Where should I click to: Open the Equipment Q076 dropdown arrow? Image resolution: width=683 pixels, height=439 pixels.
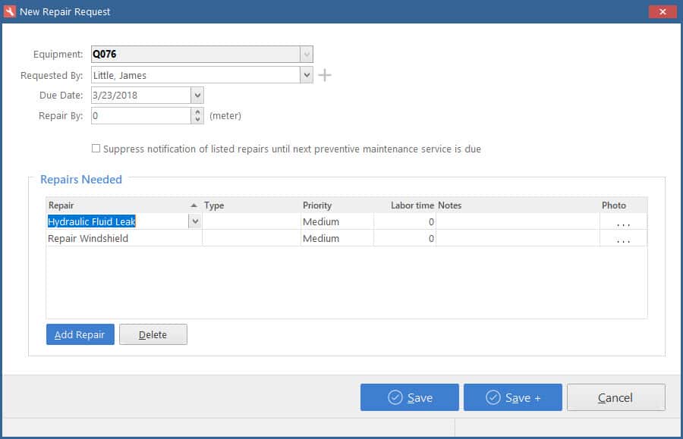[x=307, y=55]
